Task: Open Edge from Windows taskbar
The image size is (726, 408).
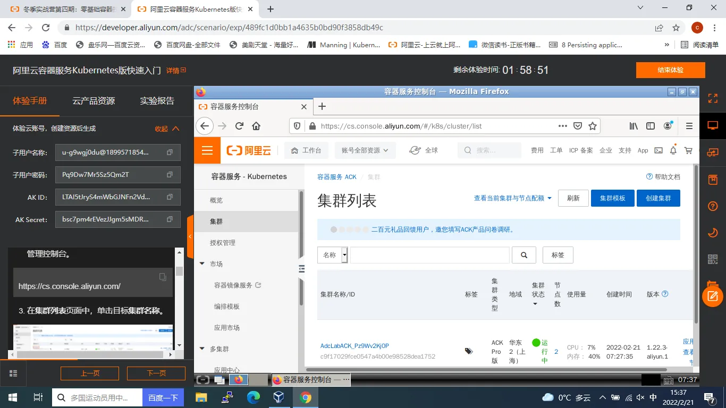Action: click(254, 397)
